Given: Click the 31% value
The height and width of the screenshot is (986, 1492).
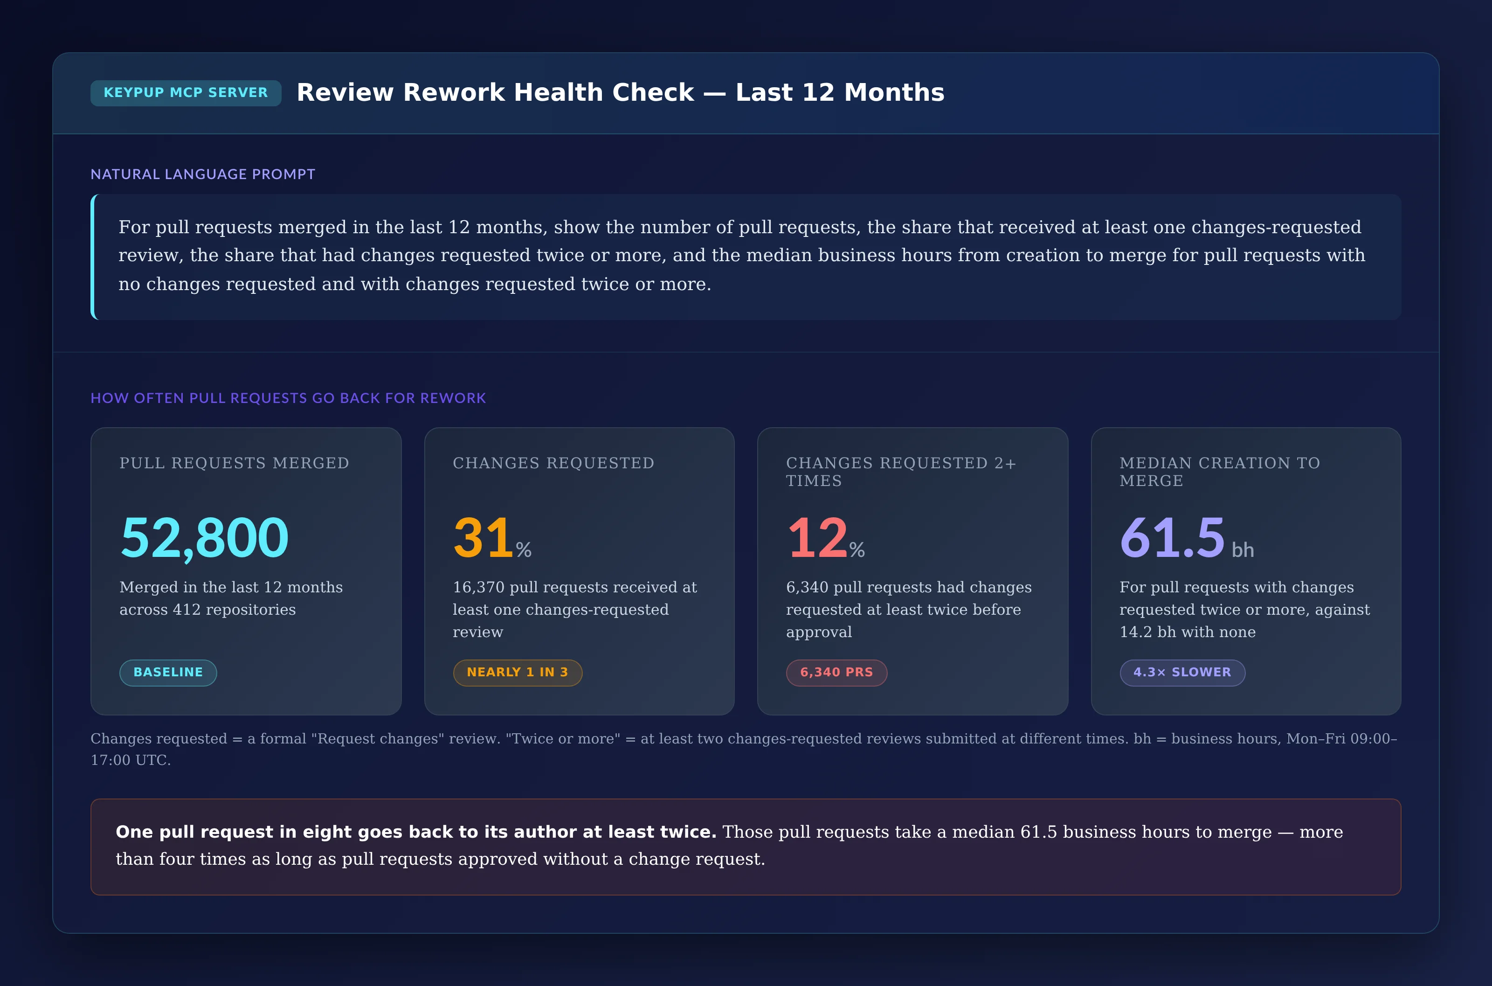Looking at the screenshot, I should point(492,538).
